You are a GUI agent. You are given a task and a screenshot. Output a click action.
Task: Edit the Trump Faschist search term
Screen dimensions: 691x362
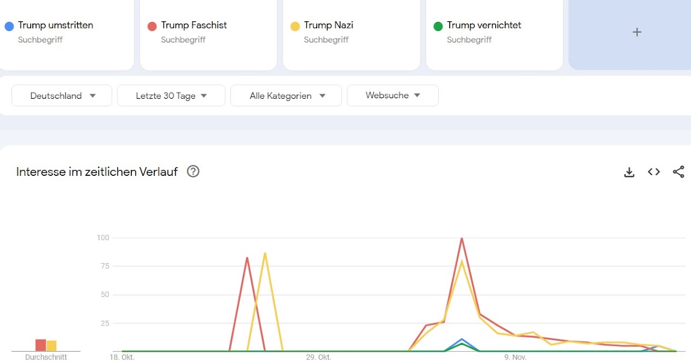coord(193,25)
